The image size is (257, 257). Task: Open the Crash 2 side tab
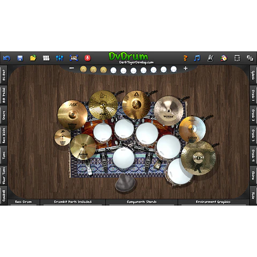253,115
